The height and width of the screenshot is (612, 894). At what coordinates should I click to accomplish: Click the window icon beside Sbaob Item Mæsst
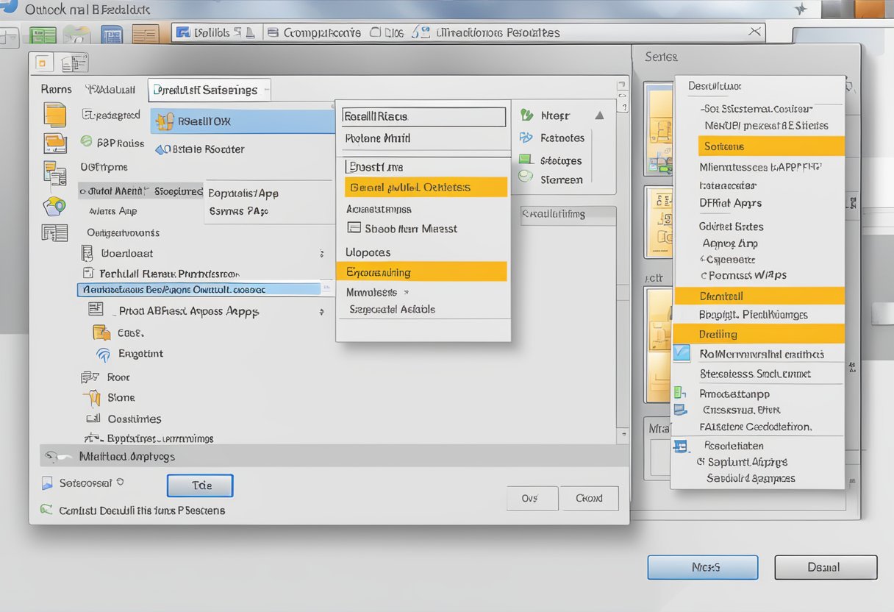[x=354, y=229]
